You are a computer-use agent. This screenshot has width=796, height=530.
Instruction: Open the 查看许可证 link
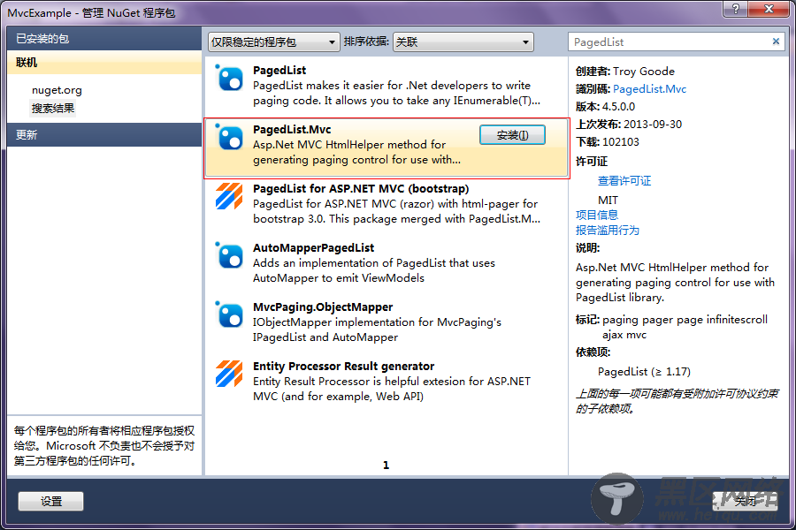click(624, 180)
